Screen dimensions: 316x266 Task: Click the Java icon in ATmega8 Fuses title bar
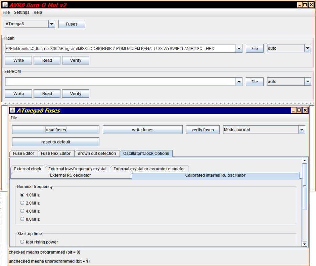(12, 110)
